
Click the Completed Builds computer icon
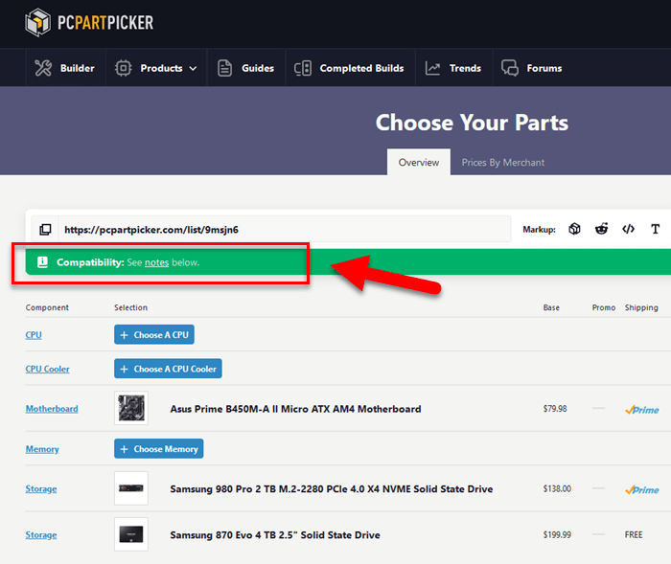point(303,68)
